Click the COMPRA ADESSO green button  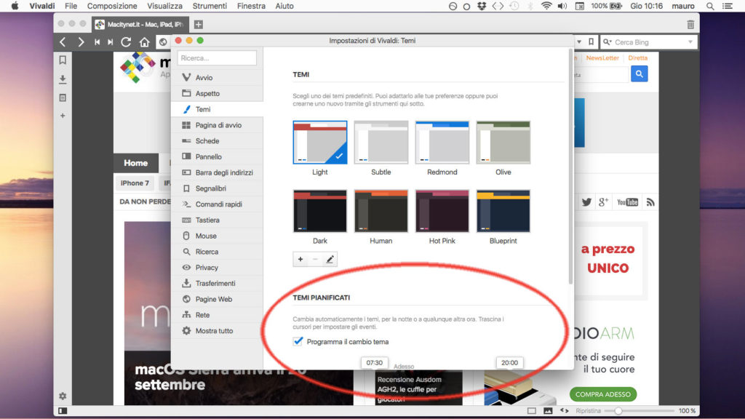[603, 394]
